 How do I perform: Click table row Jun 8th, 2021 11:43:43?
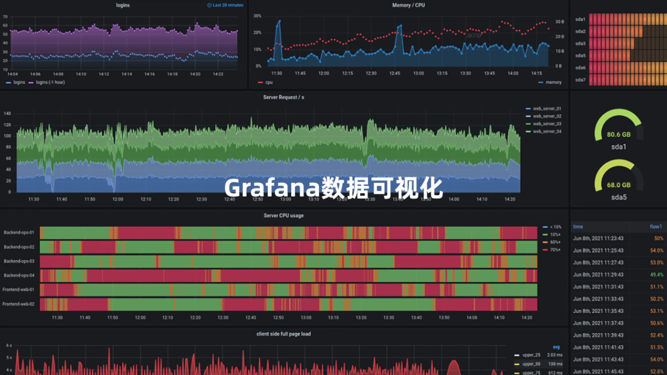[618, 360]
